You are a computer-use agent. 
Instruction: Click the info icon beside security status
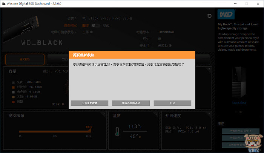(x=170, y=46)
